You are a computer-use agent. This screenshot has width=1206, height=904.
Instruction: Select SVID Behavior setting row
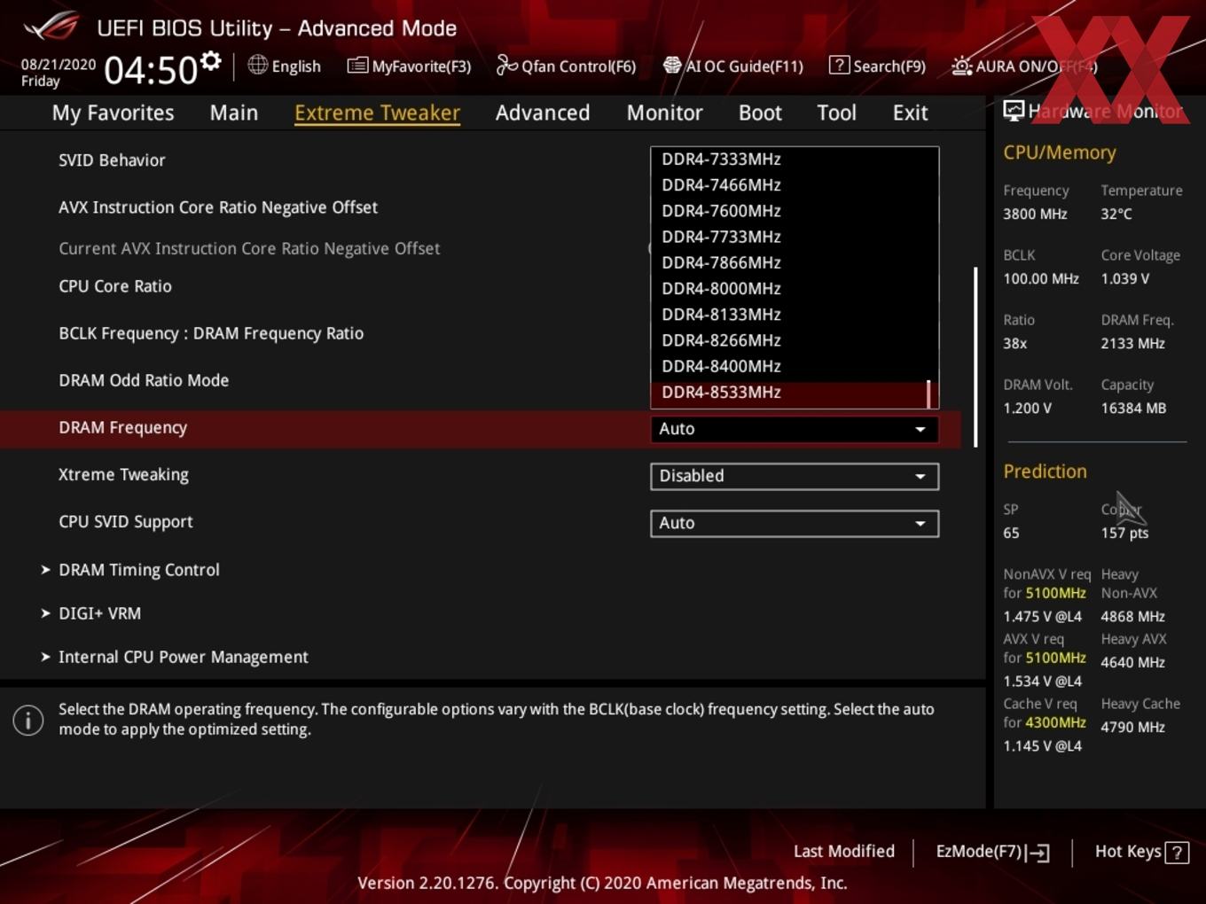pos(112,160)
